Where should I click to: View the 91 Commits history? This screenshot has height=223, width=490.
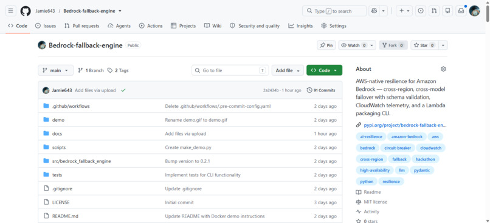(x=321, y=90)
